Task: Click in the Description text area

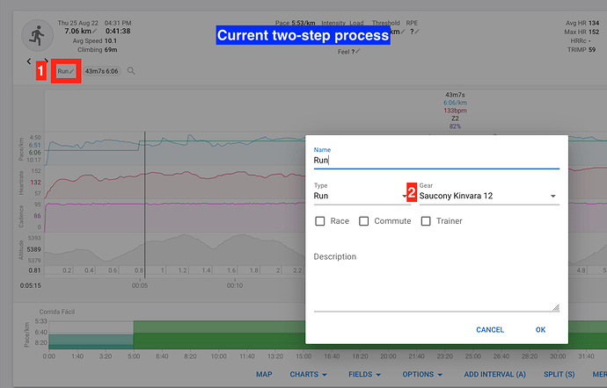Action: (x=436, y=282)
